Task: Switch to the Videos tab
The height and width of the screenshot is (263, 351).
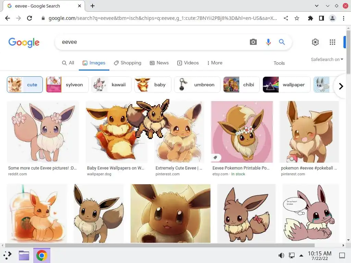Action: click(x=188, y=63)
